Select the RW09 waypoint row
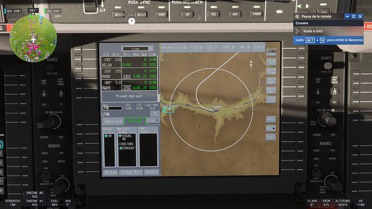Screen dimensions: 372x209 coord(129,85)
